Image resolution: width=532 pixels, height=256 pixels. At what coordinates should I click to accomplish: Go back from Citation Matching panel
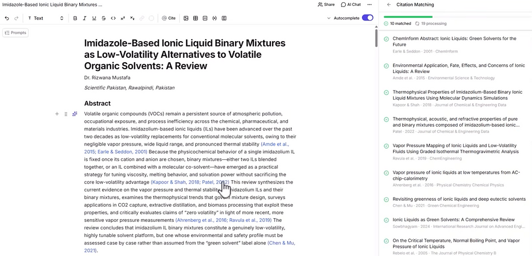(x=389, y=5)
